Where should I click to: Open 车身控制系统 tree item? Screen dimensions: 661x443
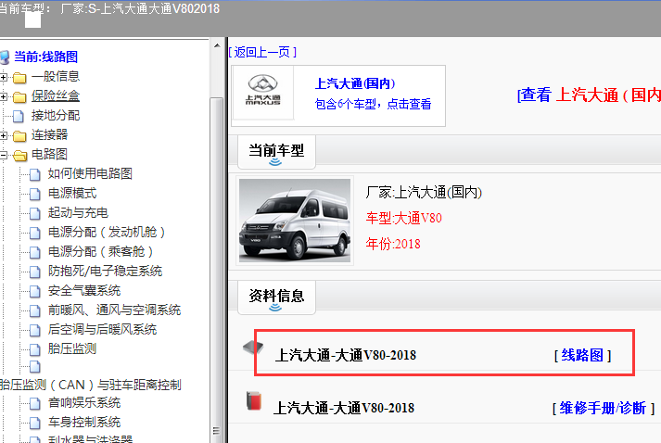[83, 422]
